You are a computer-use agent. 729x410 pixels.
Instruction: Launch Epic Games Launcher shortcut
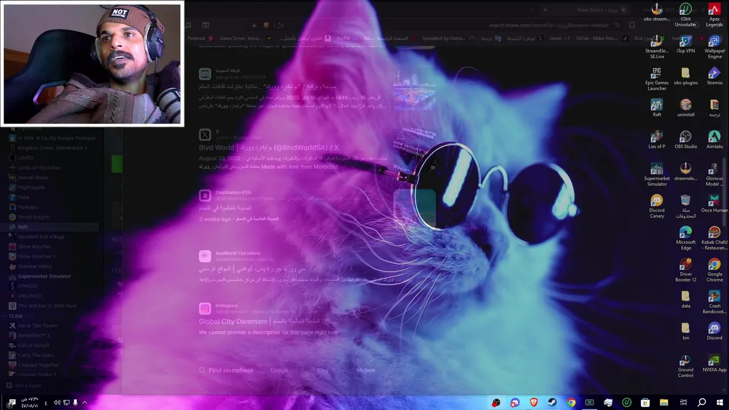tap(657, 79)
